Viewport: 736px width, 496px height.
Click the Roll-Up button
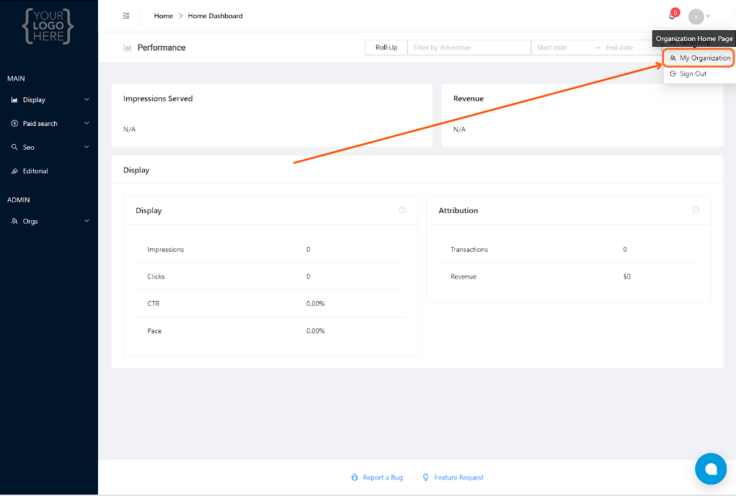[x=386, y=48]
